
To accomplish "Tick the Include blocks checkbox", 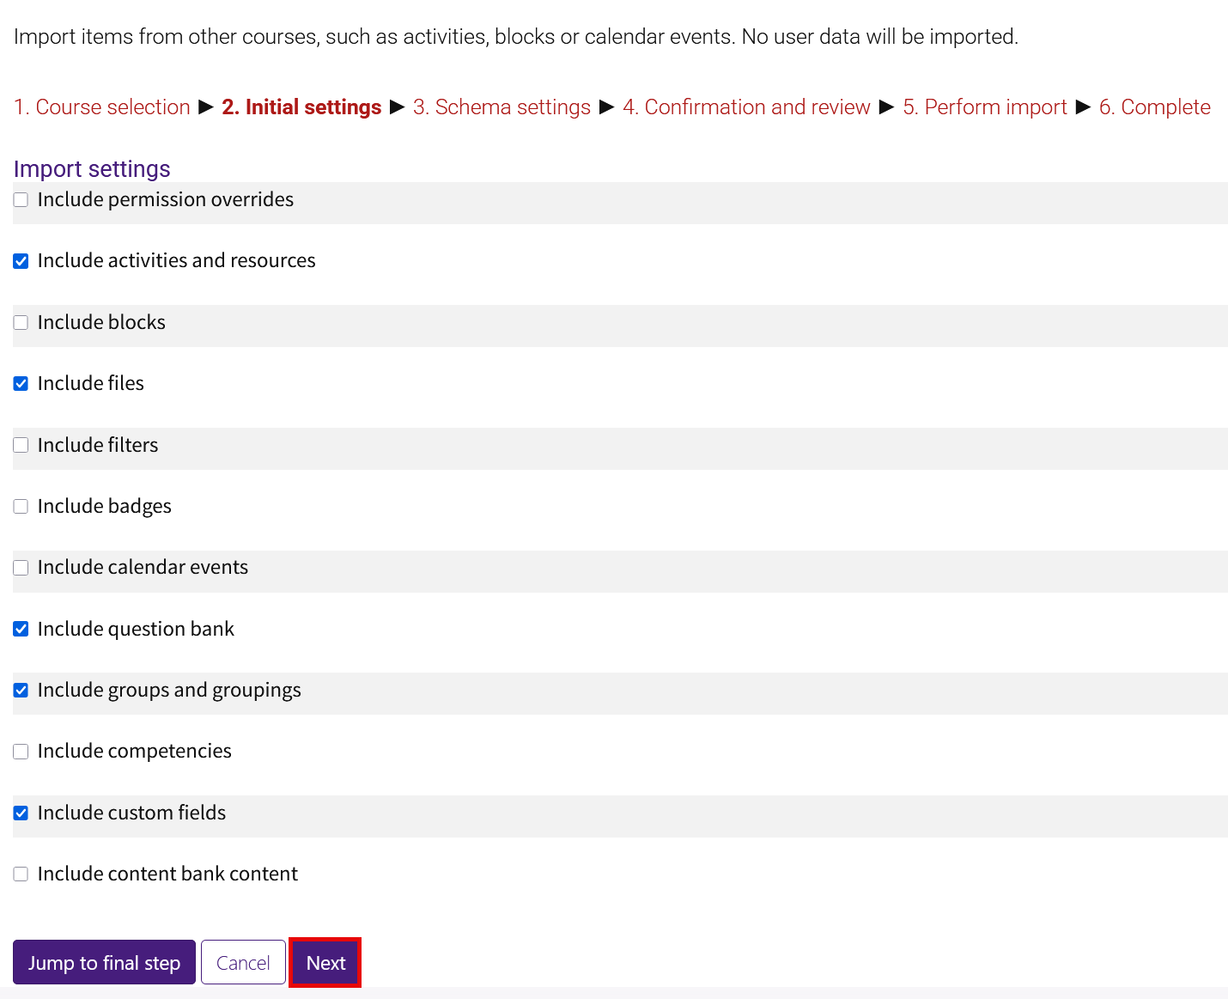I will click(x=21, y=323).
